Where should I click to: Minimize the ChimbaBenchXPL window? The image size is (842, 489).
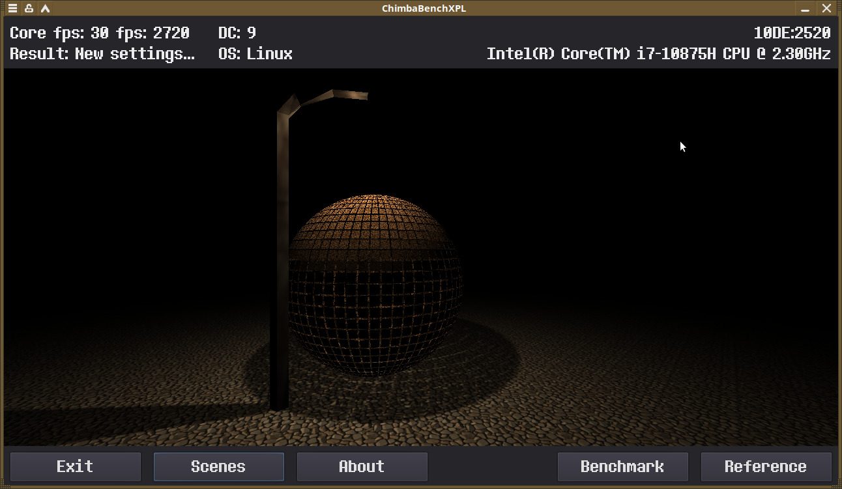tap(806, 8)
